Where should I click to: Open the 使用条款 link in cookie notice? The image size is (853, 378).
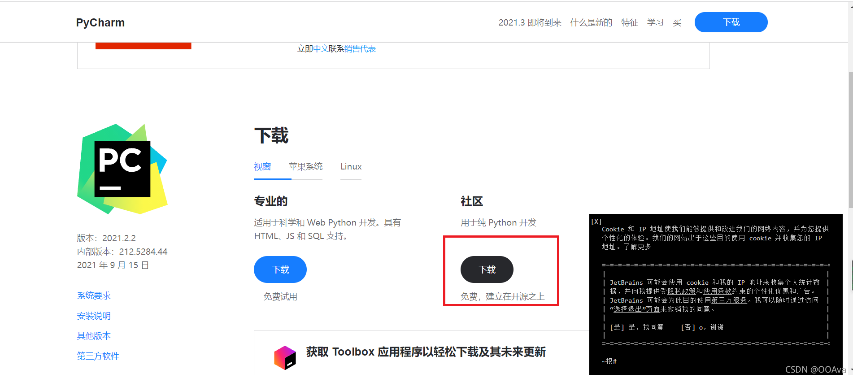point(718,291)
